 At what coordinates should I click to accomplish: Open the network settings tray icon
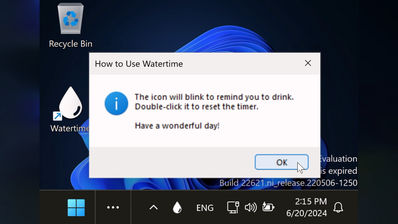tap(232, 207)
